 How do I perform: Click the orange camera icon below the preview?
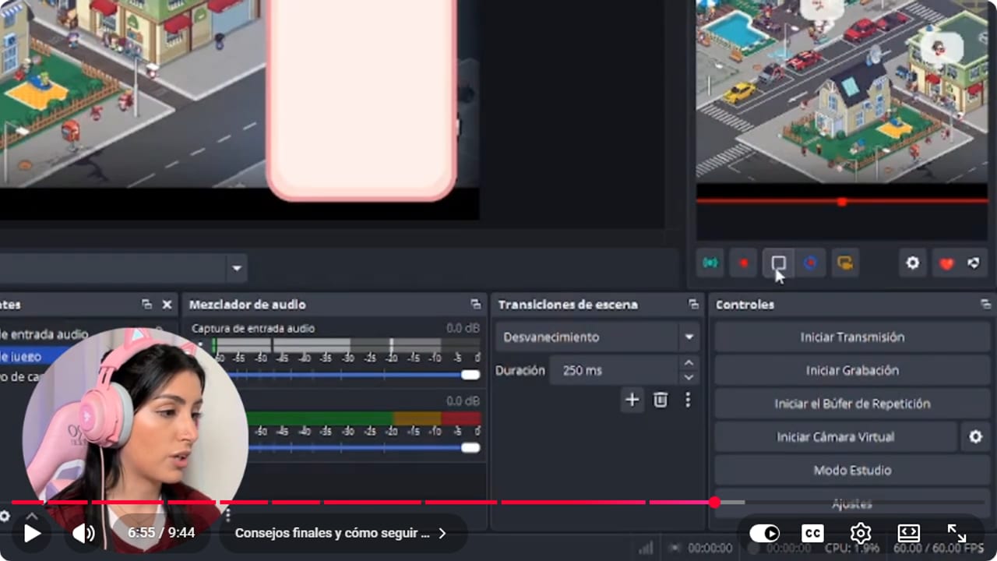[x=844, y=263]
